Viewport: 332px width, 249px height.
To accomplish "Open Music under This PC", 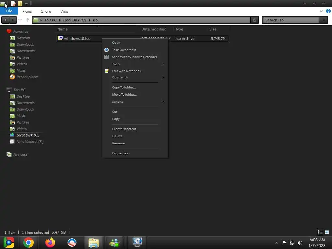I will [x=21, y=116].
